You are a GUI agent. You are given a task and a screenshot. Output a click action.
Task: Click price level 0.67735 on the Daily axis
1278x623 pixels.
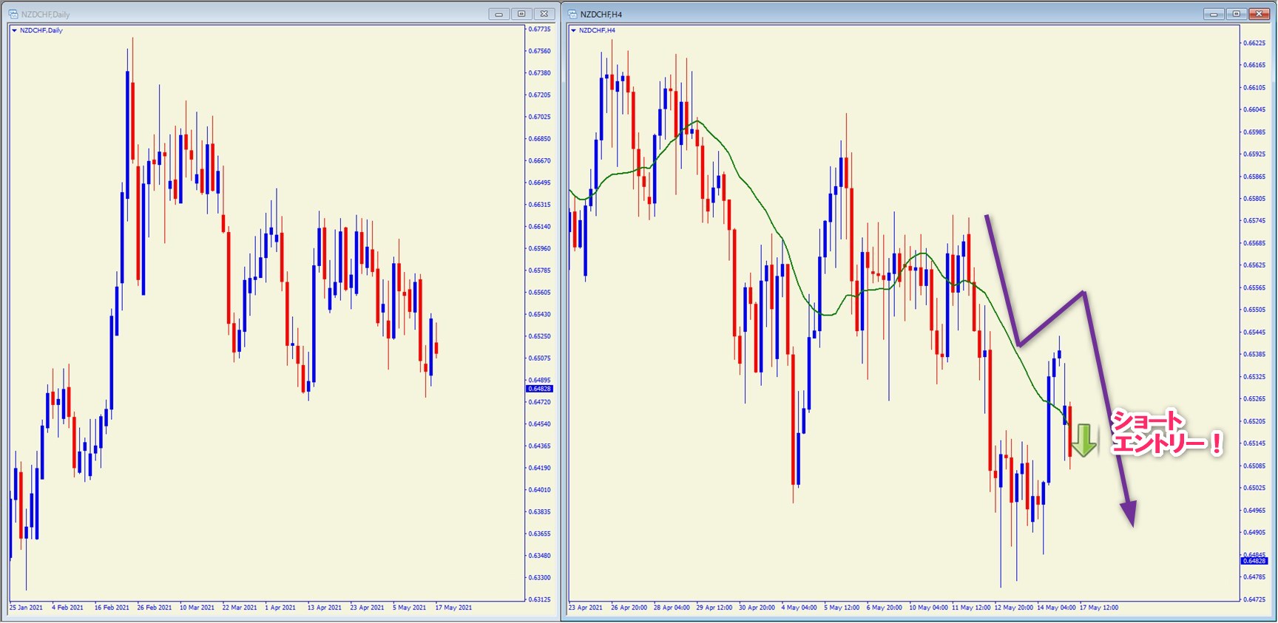pyautogui.click(x=540, y=30)
